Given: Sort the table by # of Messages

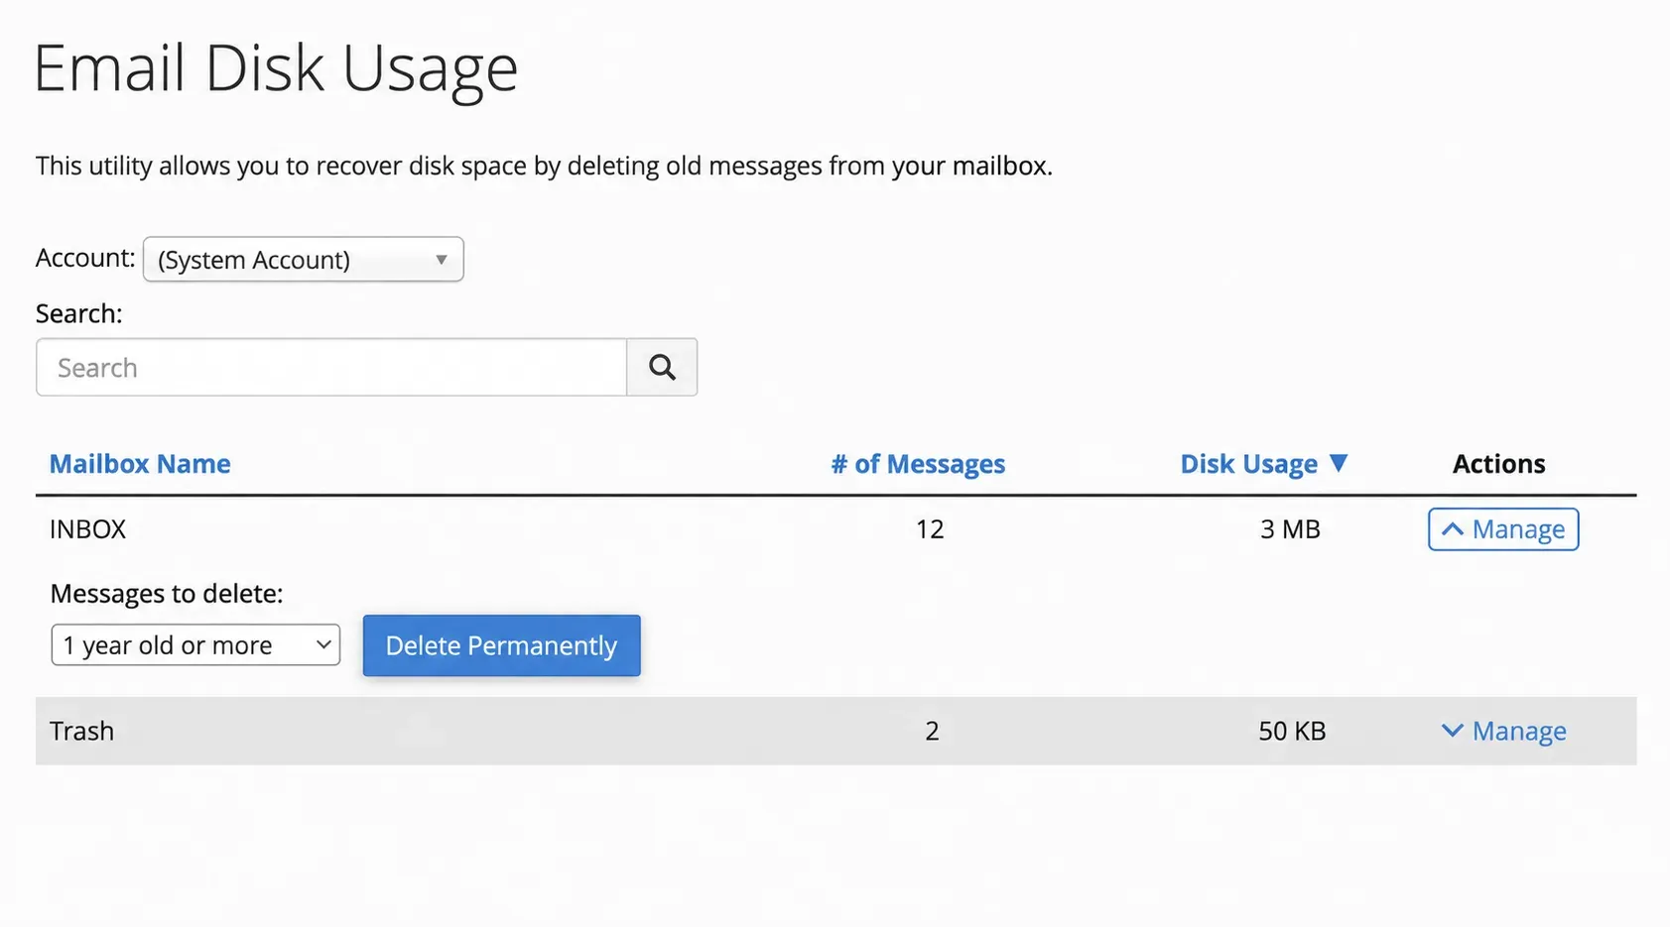Looking at the screenshot, I should 918,464.
